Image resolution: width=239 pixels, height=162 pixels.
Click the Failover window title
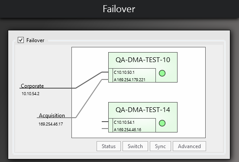coord(119,9)
